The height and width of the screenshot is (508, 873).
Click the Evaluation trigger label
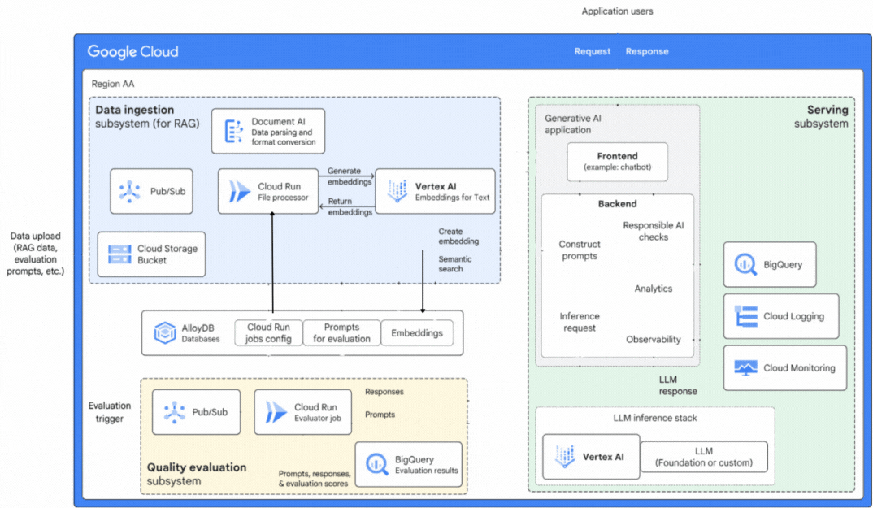110,412
